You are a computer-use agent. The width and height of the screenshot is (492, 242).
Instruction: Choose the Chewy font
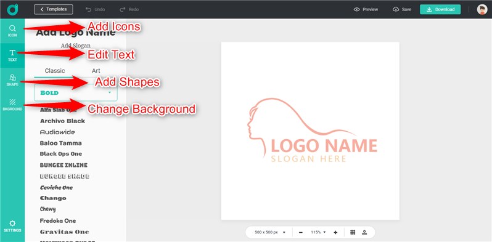47,209
